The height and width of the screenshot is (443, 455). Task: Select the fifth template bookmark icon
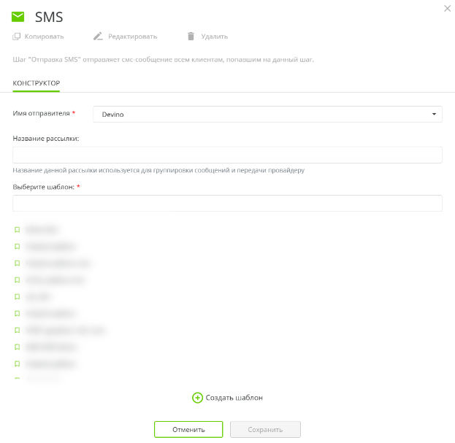click(x=17, y=297)
